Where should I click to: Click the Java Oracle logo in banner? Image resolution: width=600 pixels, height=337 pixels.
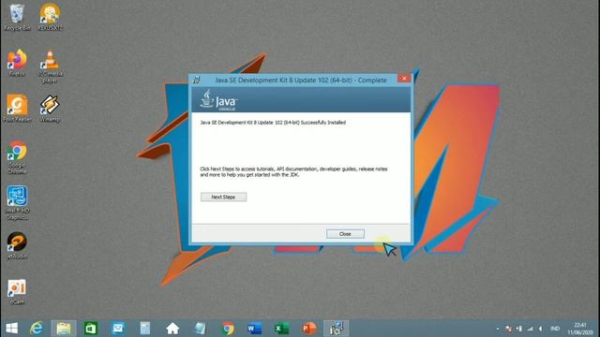(x=218, y=100)
